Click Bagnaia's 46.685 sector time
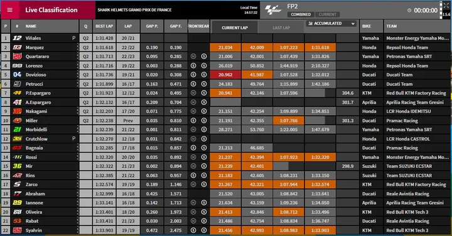This screenshot has width=452, height=236. (257, 148)
